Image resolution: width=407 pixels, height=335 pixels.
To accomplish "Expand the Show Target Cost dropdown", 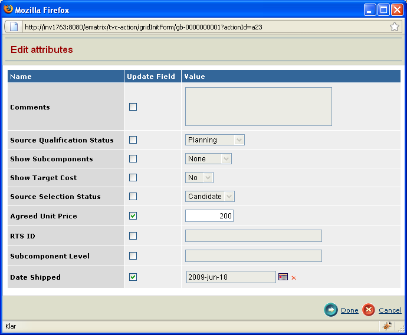I will pos(199,178).
